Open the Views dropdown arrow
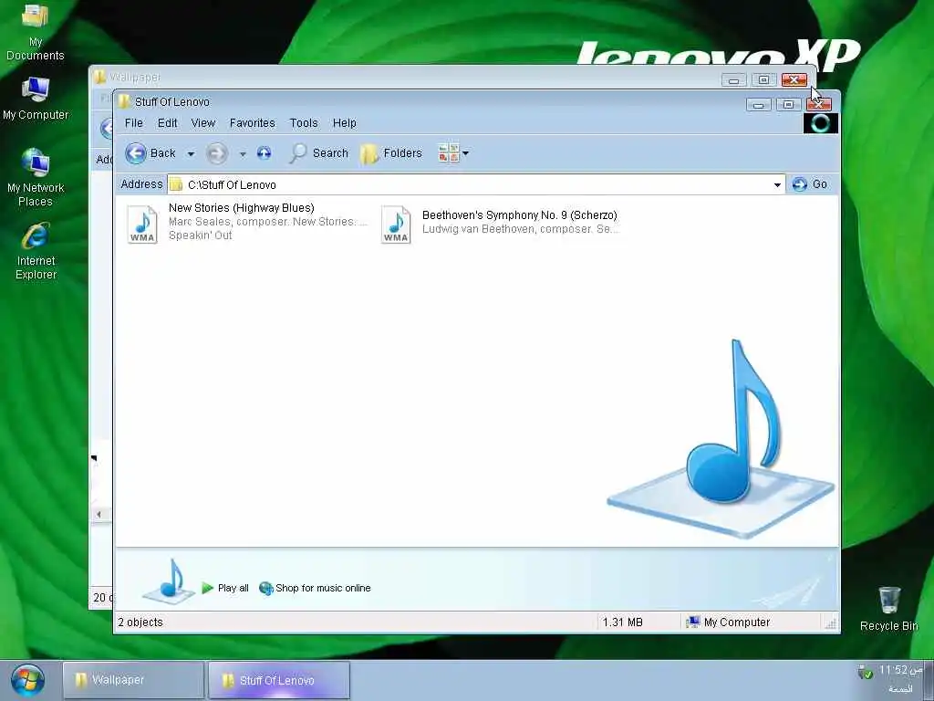 (x=466, y=153)
